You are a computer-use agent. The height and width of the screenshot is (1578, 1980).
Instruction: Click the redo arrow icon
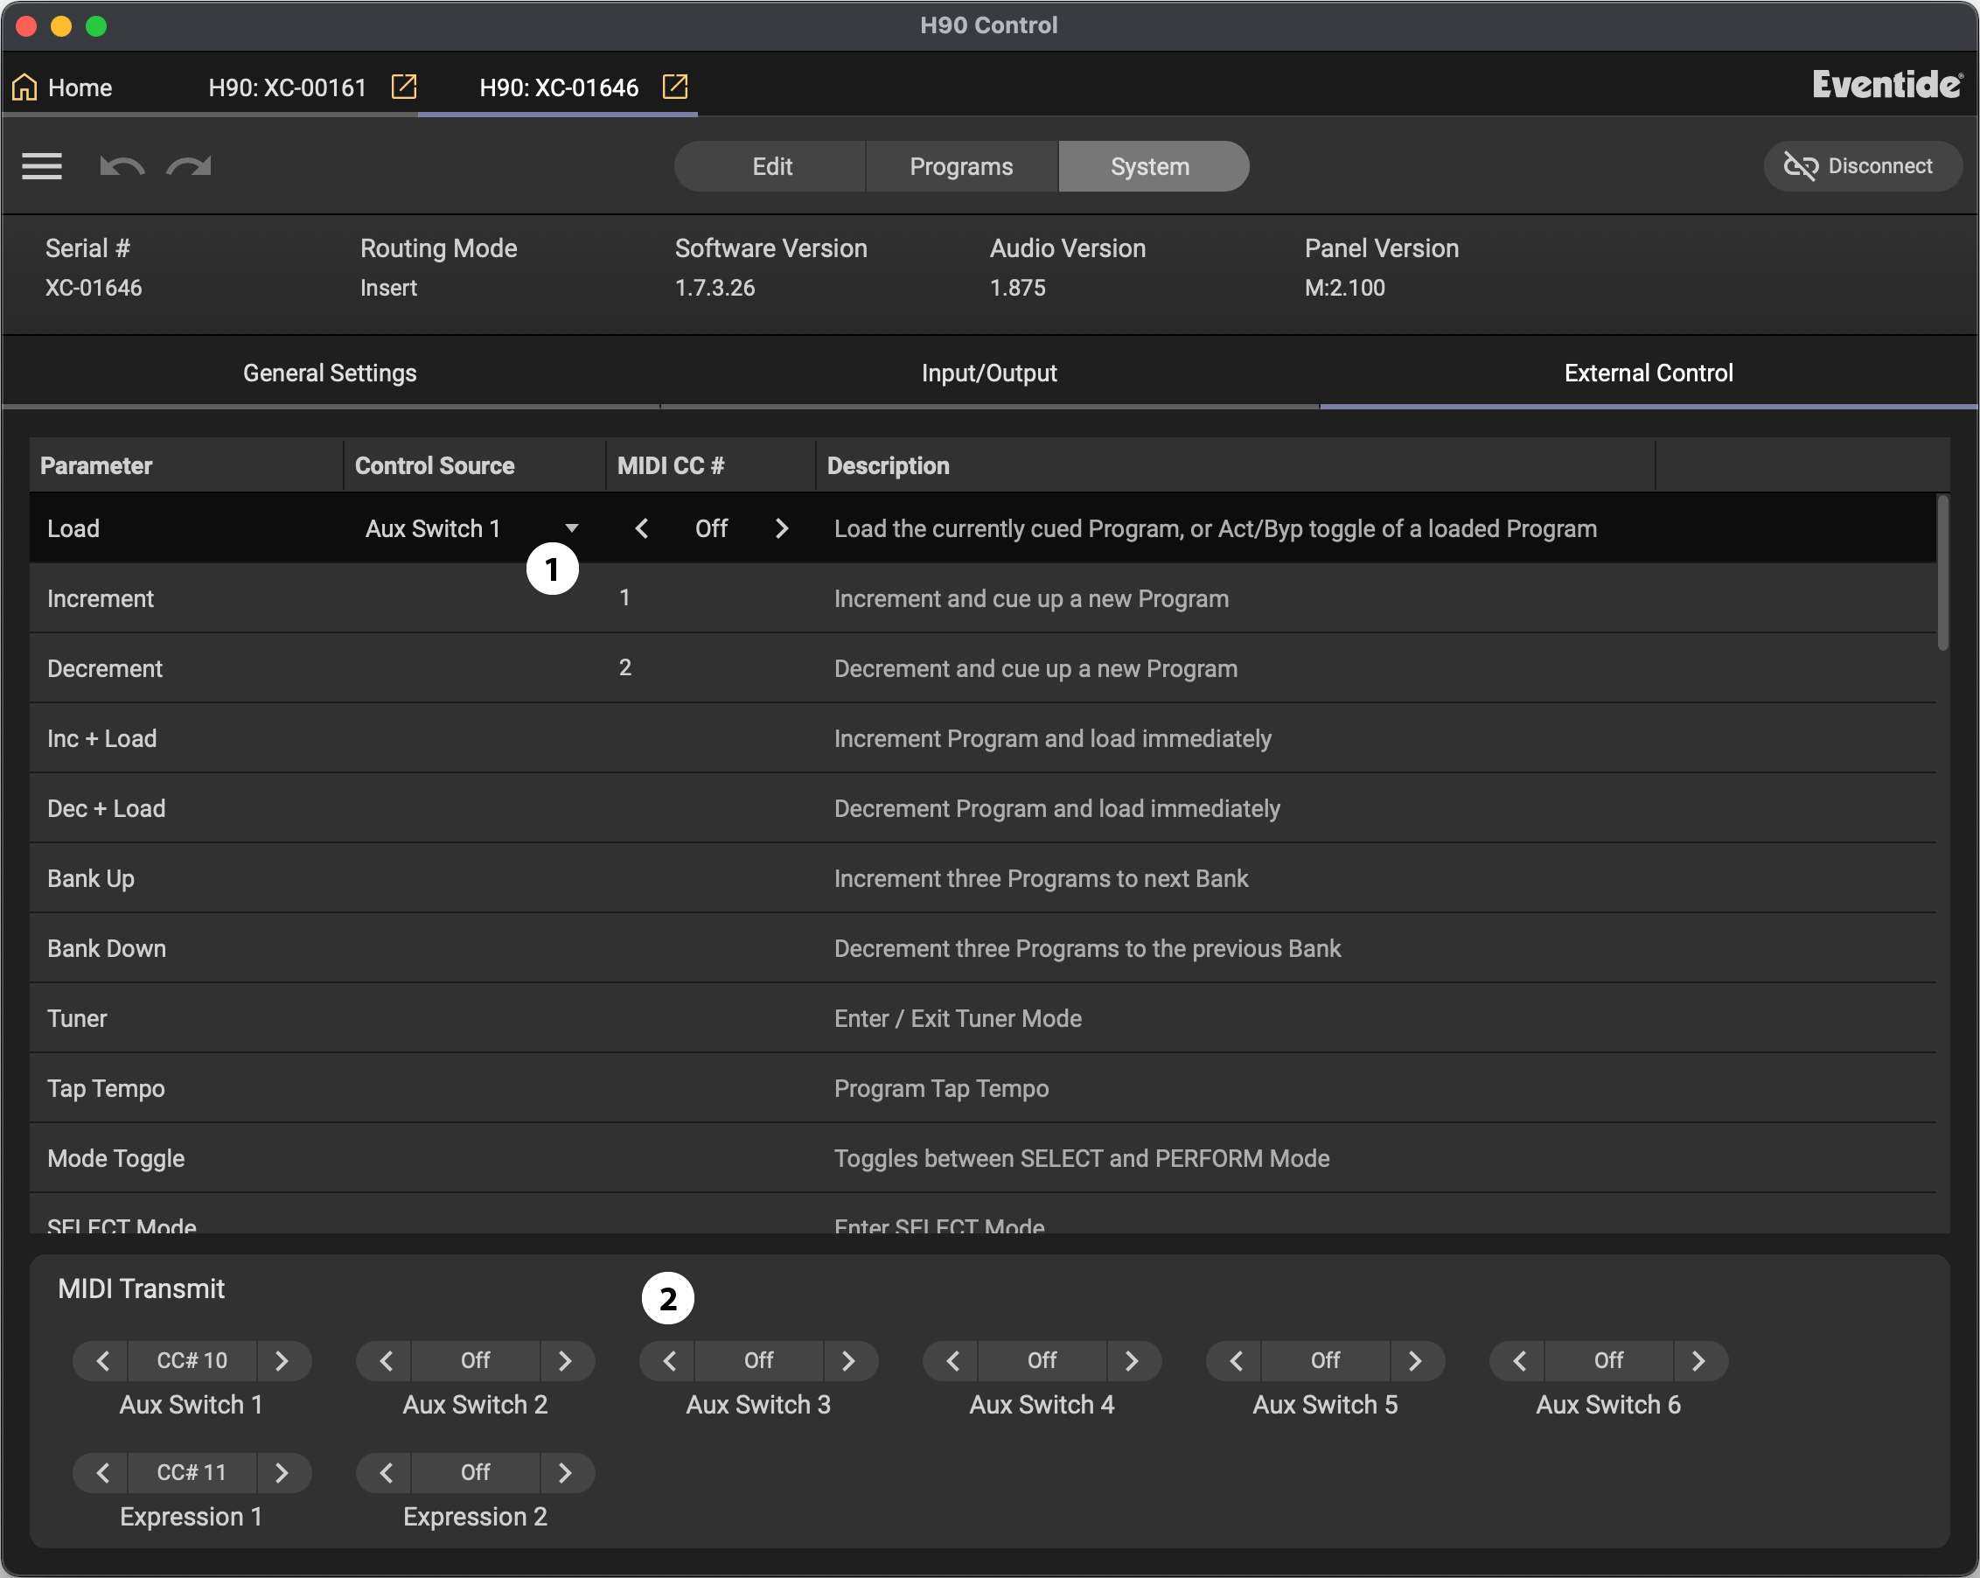tap(189, 166)
